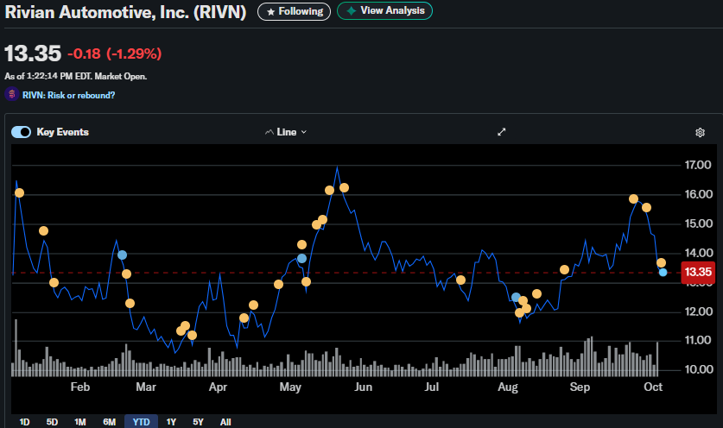Click red 13.35 current price label
This screenshot has height=428, width=723.
click(x=698, y=272)
